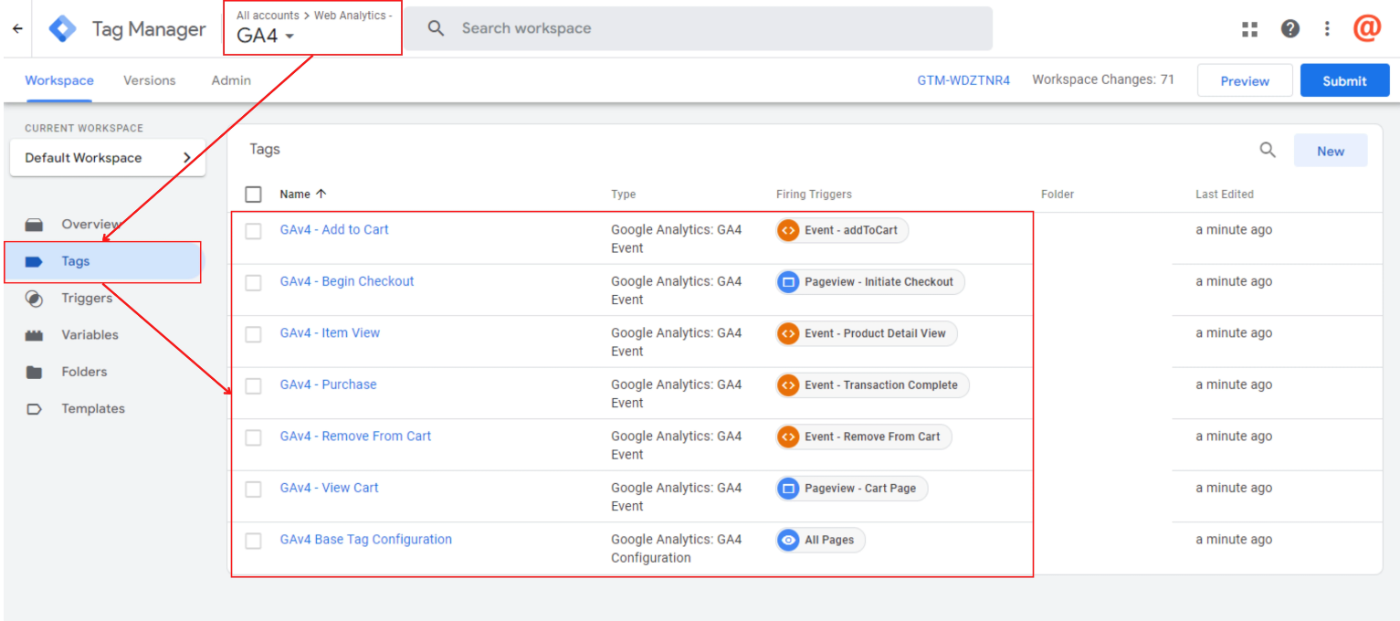Toggle the select-all checkbox in header
Image resolution: width=1400 pixels, height=621 pixels.
point(254,195)
